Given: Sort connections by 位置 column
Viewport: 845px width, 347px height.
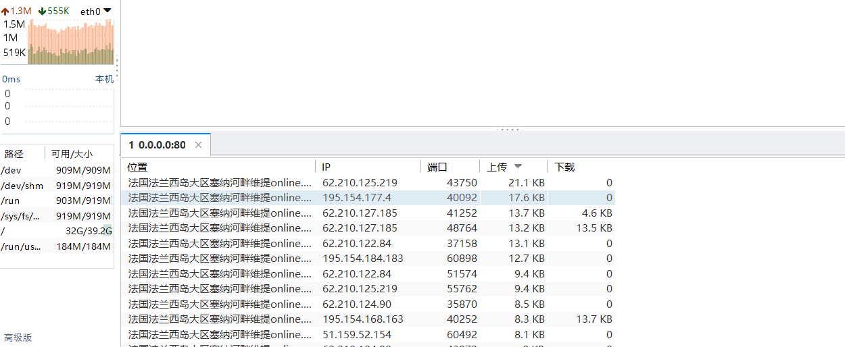Looking at the screenshot, I should click(137, 167).
